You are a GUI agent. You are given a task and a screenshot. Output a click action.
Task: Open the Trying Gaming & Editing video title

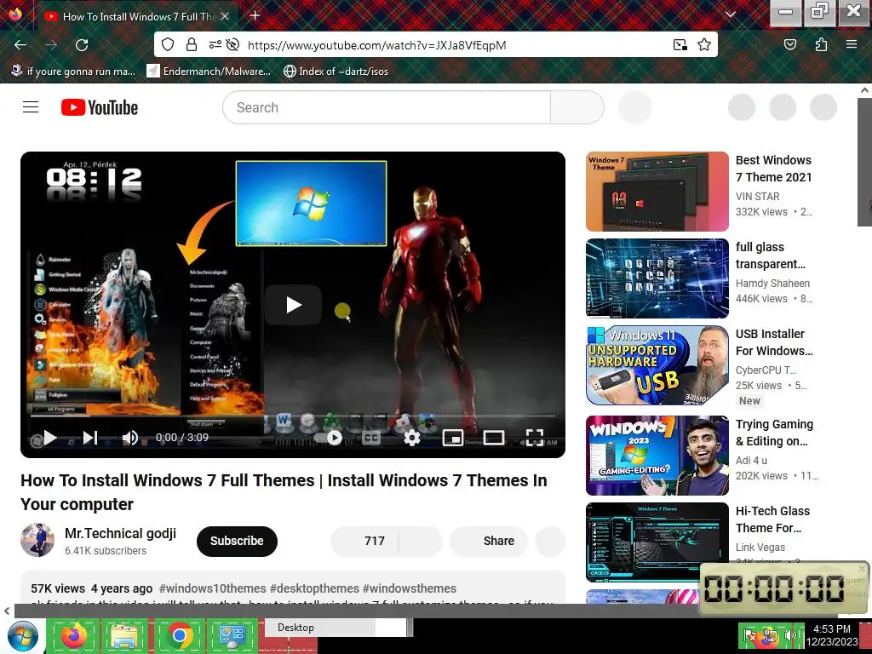(x=774, y=432)
